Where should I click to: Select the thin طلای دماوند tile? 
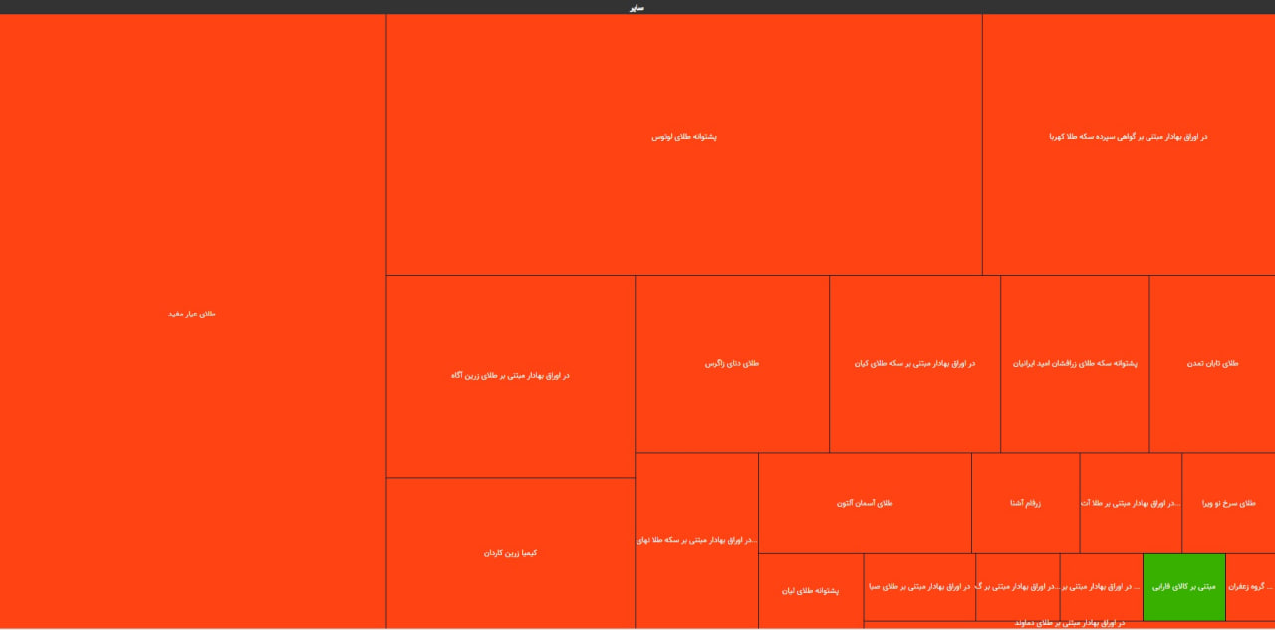pyautogui.click(x=1069, y=624)
